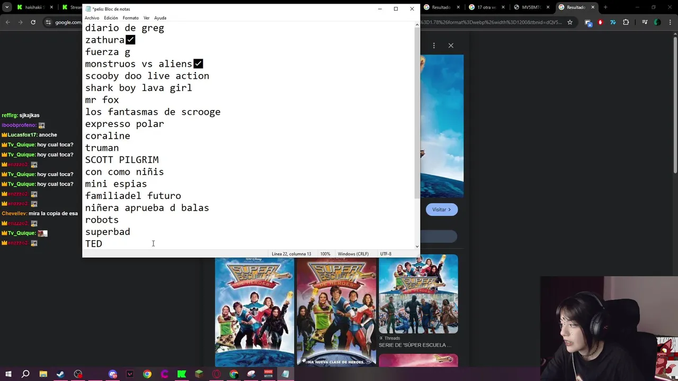Open the Ayuda menu in Notepad

click(160, 18)
